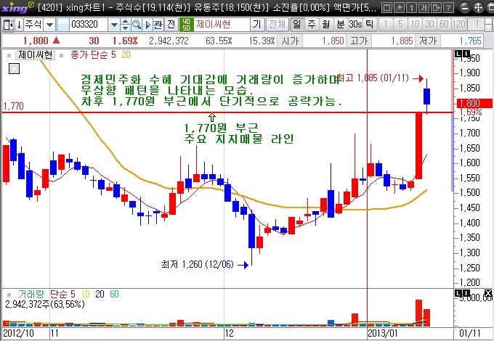The height and width of the screenshot is (341, 494).
Task: Click the 최고 1,885 (01/11) annotation
Action: tap(381, 78)
